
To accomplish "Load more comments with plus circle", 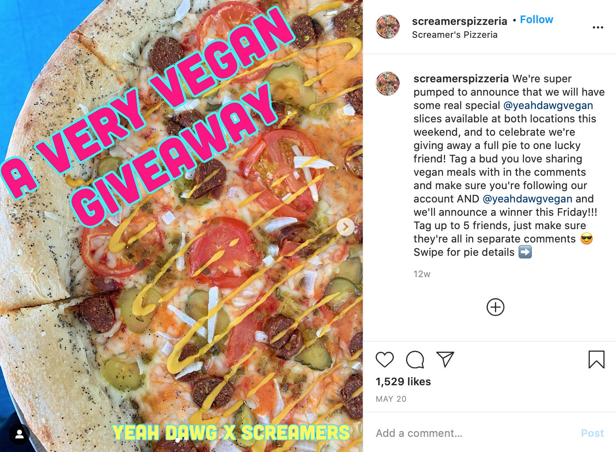I will [495, 307].
